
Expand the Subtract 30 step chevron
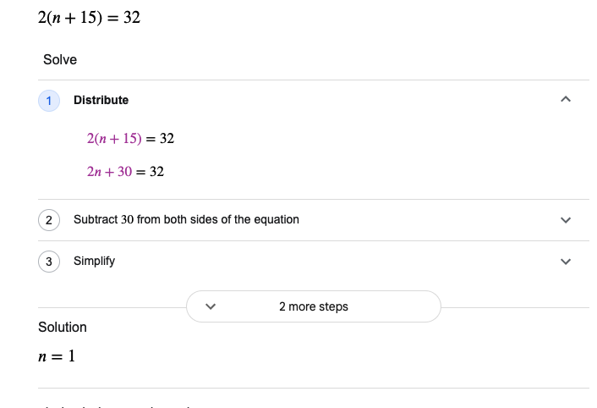click(x=566, y=220)
